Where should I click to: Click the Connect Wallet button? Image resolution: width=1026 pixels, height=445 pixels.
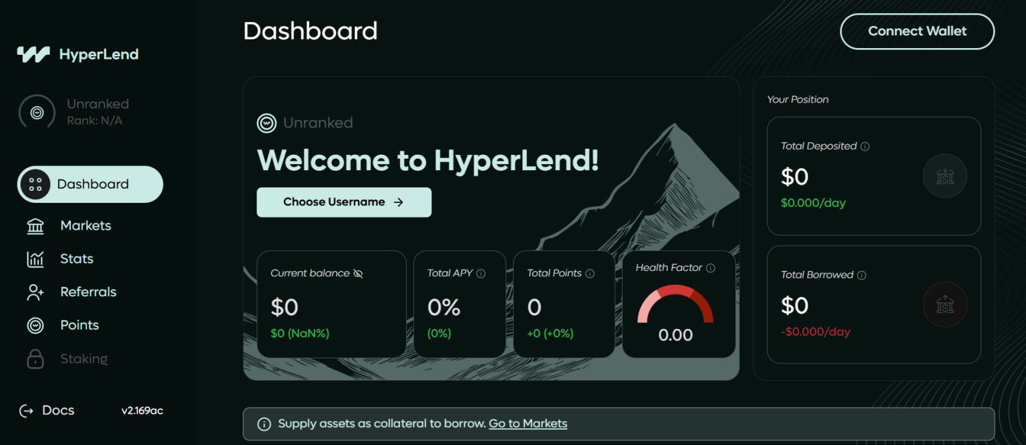click(x=916, y=31)
